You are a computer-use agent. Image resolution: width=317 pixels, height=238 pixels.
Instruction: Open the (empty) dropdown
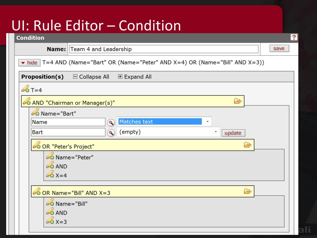click(x=168, y=132)
